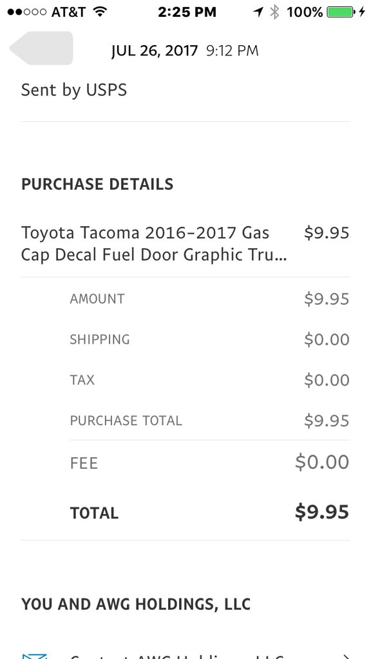
Task: Tap the 2:25 PM status bar clock
Action: pos(187,12)
